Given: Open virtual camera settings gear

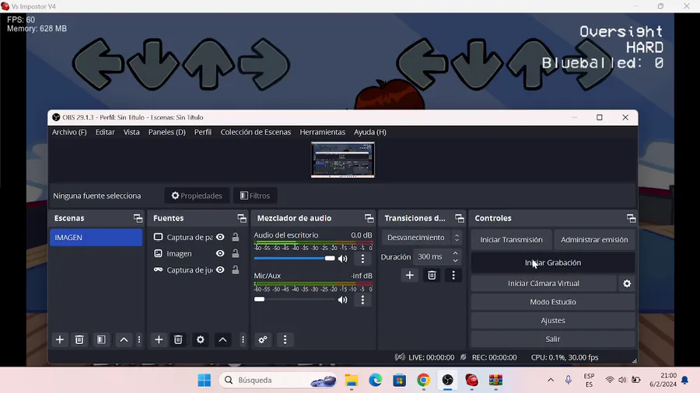Looking at the screenshot, I should pyautogui.click(x=627, y=283).
